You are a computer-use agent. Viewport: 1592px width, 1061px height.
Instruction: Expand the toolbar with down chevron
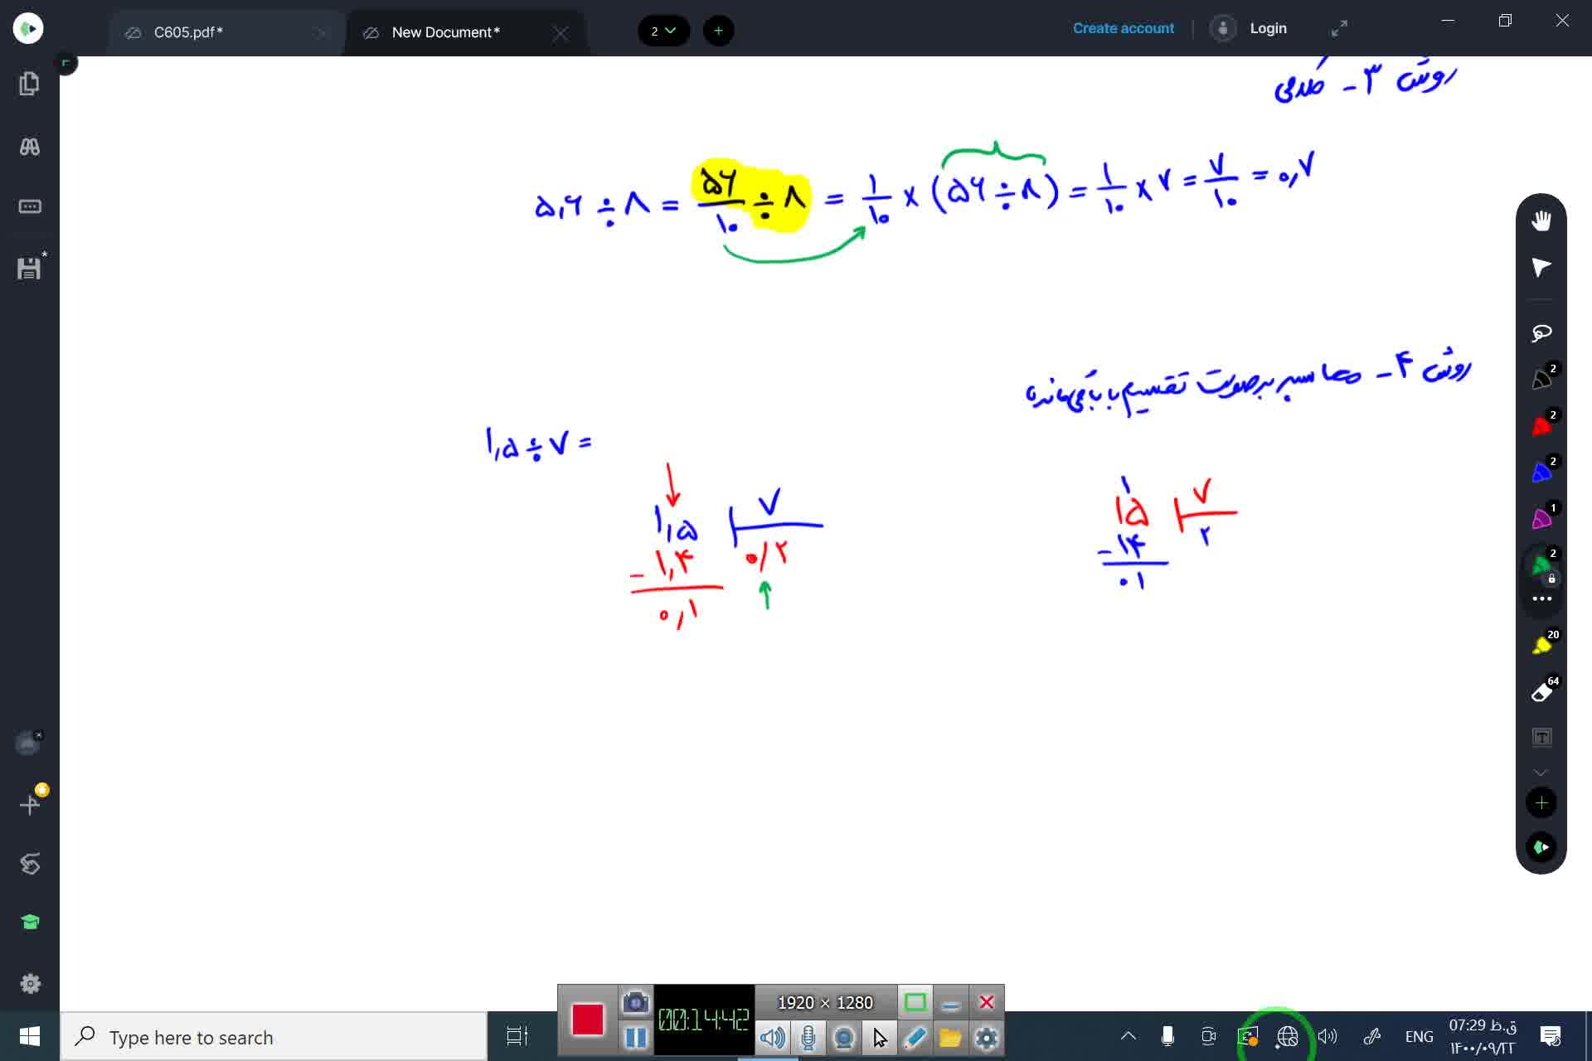(x=1541, y=773)
